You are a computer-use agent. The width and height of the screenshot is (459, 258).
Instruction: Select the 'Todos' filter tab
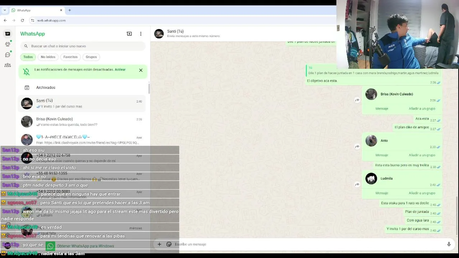tap(28, 57)
